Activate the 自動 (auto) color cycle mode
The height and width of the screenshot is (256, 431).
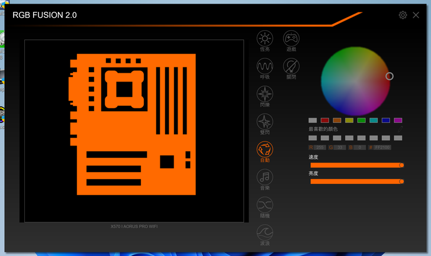[265, 150]
